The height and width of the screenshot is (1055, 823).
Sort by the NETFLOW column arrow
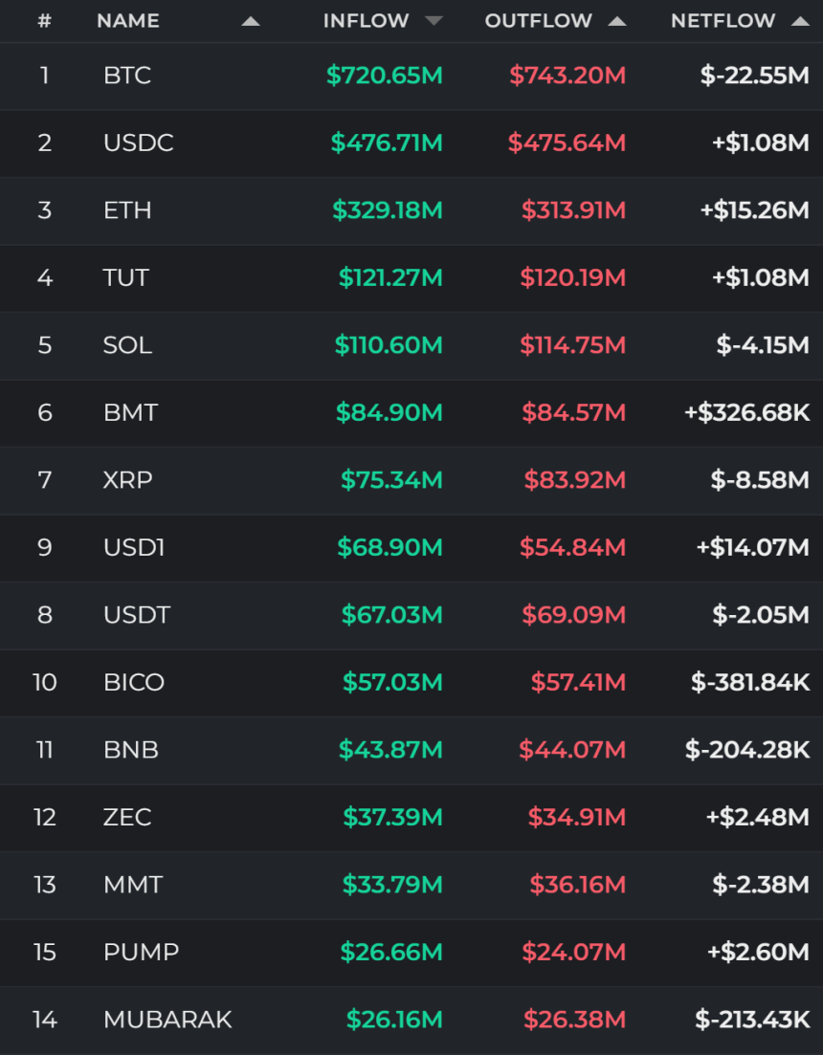pos(800,22)
